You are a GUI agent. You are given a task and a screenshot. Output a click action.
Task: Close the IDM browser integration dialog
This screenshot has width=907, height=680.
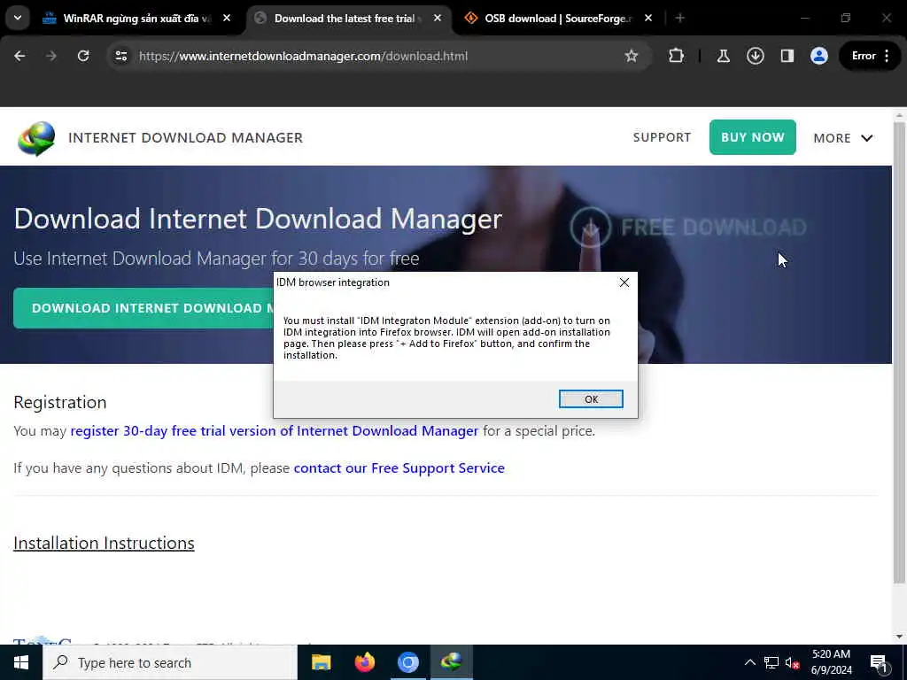coord(624,282)
